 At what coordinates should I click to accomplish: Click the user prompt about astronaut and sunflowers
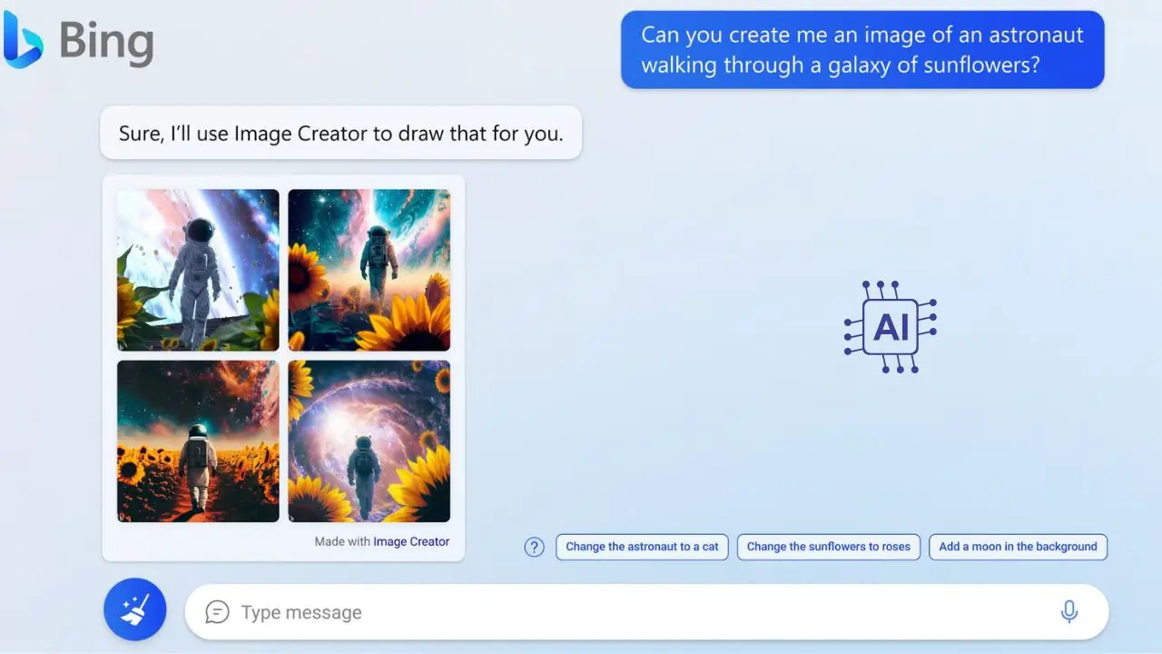862,50
